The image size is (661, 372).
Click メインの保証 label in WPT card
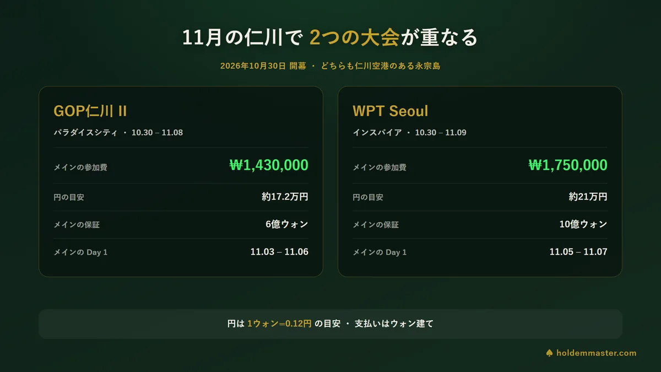[375, 224]
